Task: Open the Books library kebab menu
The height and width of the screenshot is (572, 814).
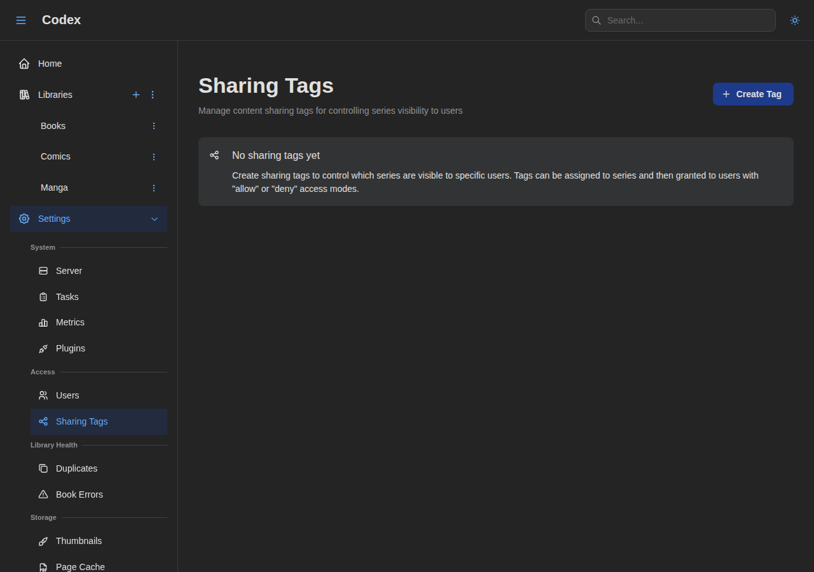Action: click(153, 126)
